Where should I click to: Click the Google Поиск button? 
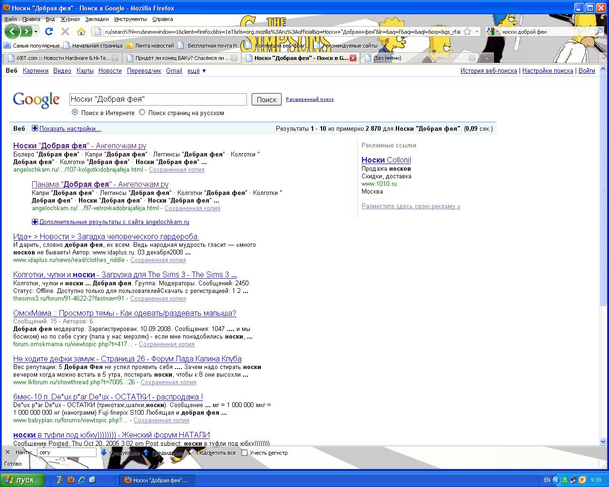pos(266,99)
